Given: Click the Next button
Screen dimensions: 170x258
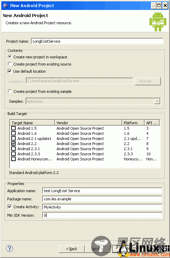Looking at the screenshot, I should pos(97,249).
